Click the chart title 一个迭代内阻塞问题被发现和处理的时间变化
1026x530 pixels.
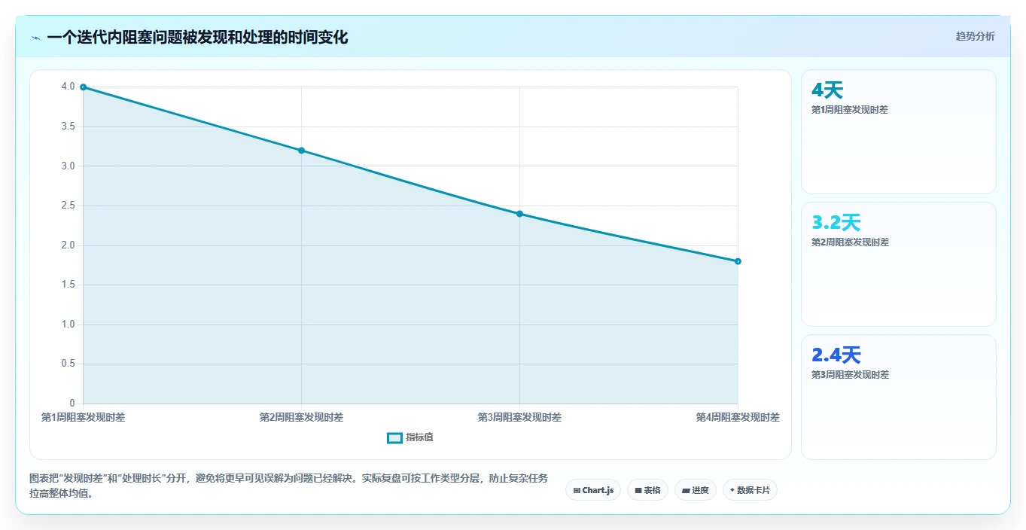[x=197, y=38]
